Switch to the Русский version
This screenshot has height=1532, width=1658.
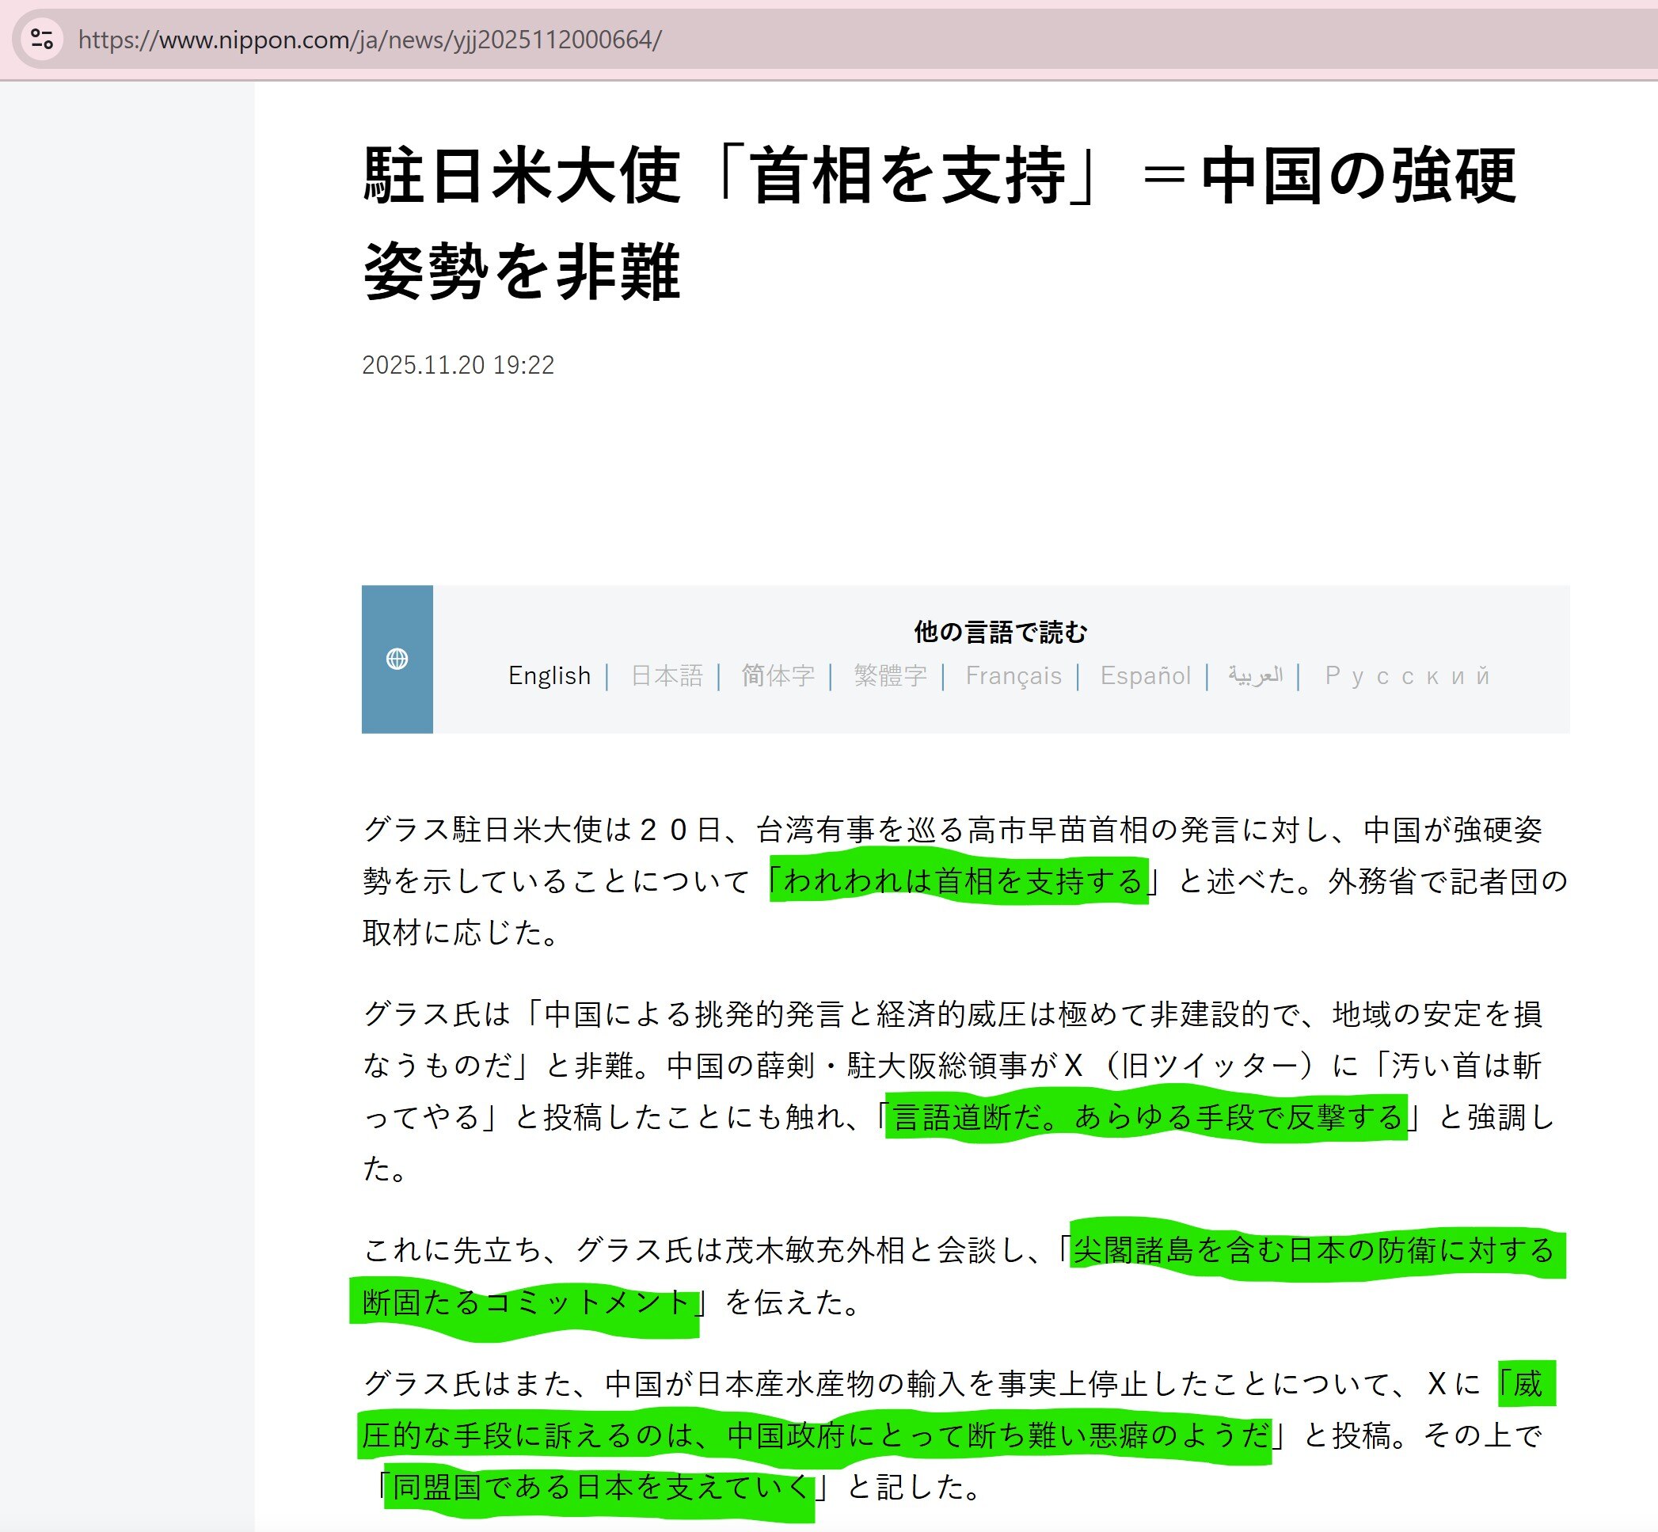[1405, 675]
